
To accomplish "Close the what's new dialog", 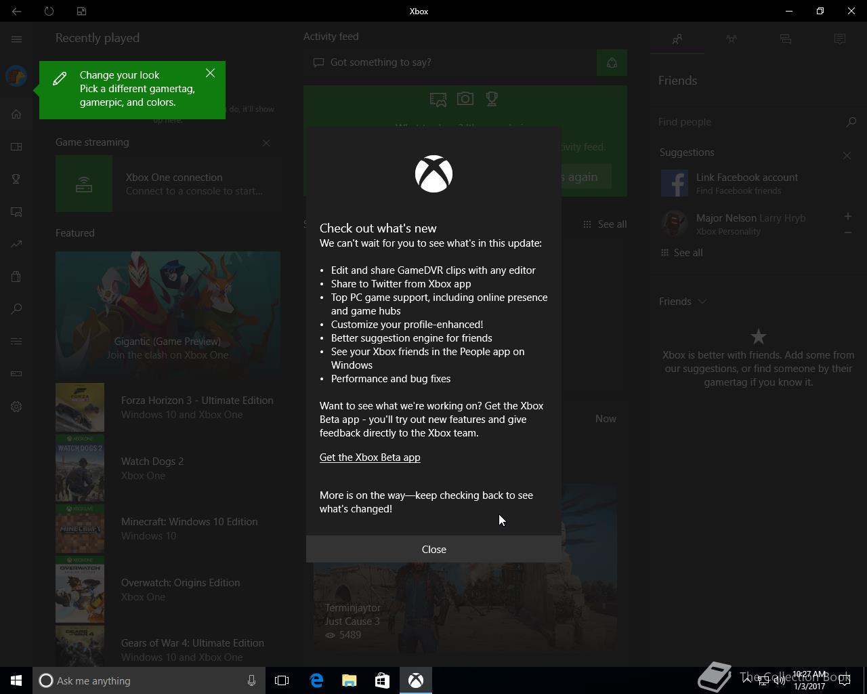I will [x=433, y=549].
